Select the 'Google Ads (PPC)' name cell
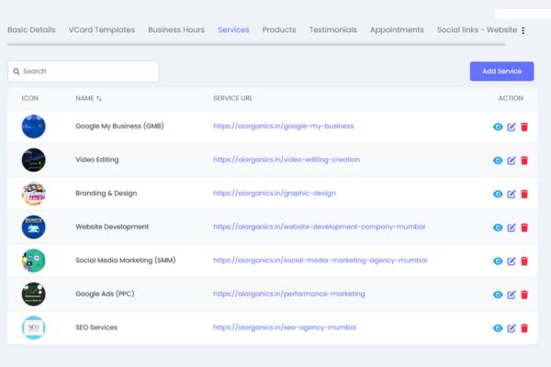 [105, 294]
